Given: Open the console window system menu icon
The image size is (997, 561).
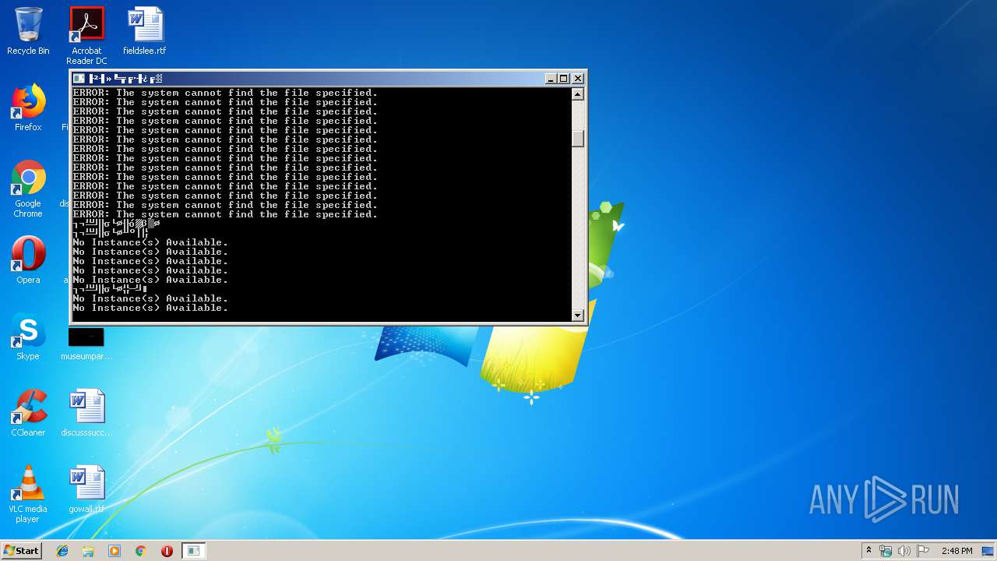Looking at the screenshot, I should (x=79, y=79).
